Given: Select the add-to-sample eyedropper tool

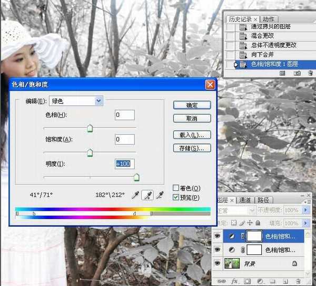Looking at the screenshot, I should [x=149, y=195].
